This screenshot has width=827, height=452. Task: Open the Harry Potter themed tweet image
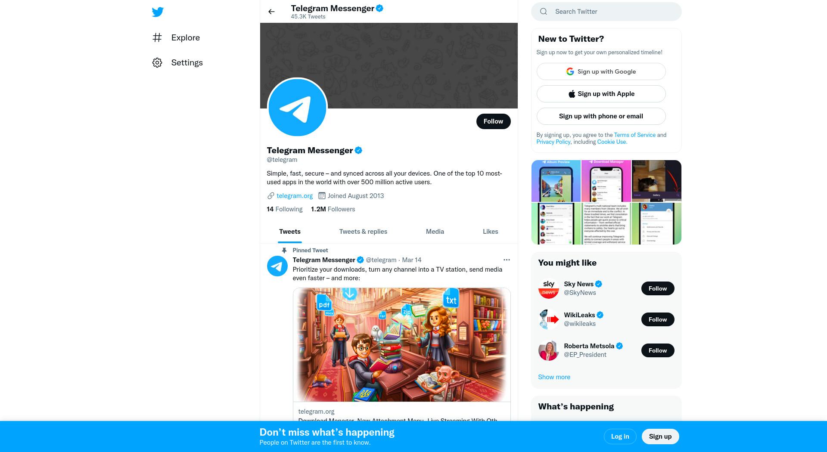pyautogui.click(x=401, y=345)
